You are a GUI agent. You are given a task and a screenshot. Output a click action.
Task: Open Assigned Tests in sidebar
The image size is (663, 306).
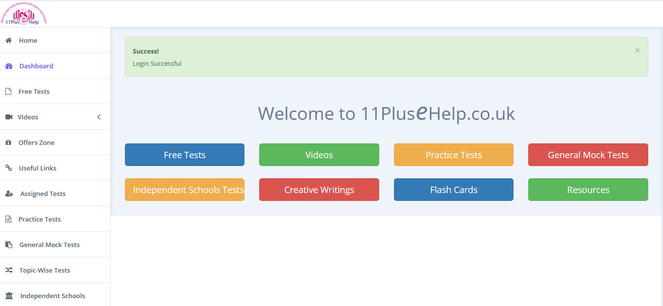55,194
